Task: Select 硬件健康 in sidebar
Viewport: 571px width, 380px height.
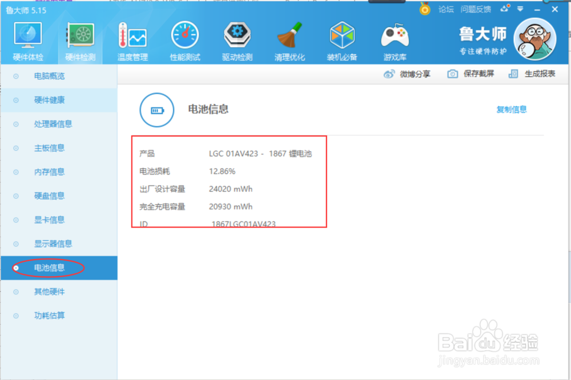Action: (59, 100)
